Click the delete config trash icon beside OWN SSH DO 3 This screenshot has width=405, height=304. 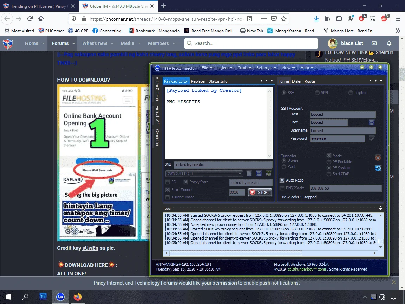[268, 173]
